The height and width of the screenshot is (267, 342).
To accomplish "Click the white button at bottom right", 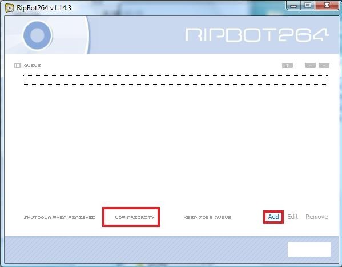I will click(x=309, y=249).
